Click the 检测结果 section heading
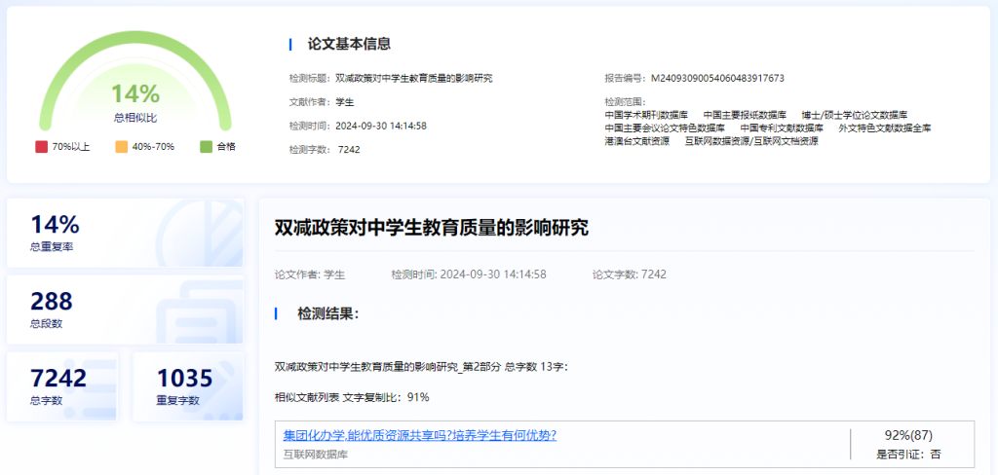Image resolution: width=998 pixels, height=475 pixels. tap(327, 313)
